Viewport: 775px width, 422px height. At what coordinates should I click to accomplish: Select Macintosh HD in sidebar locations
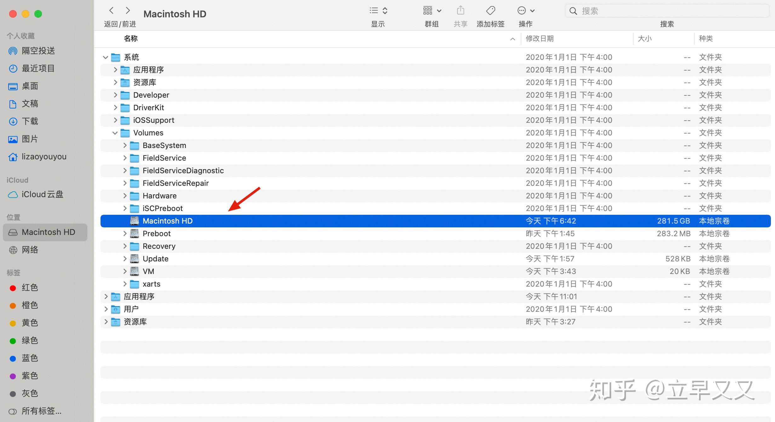tap(45, 232)
